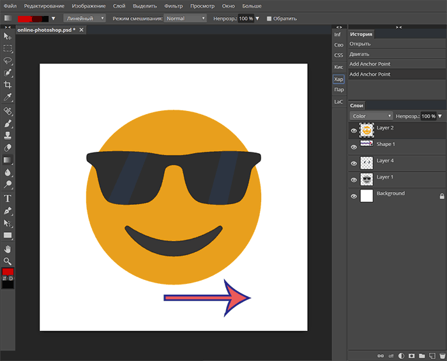
Task: Open the Редактирование menu
Action: [x=44, y=6]
